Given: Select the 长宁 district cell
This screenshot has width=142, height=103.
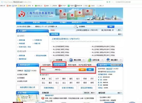Looking at the screenshot, I should pyautogui.click(x=57, y=79).
